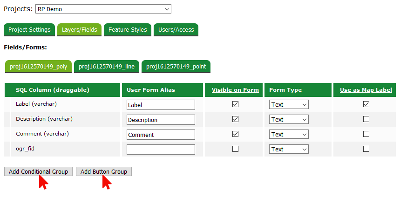Image resolution: width=400 pixels, height=211 pixels.
Task: Enable Use as Map Label for Description
Action: click(366, 119)
